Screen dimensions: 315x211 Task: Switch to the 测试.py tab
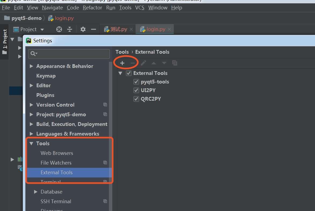coord(117,29)
